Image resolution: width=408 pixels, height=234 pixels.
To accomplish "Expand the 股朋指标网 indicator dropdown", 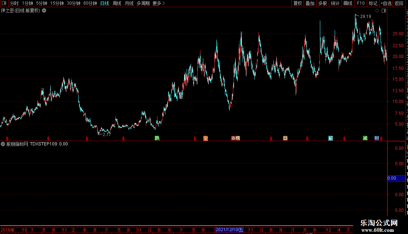I will tap(3, 144).
